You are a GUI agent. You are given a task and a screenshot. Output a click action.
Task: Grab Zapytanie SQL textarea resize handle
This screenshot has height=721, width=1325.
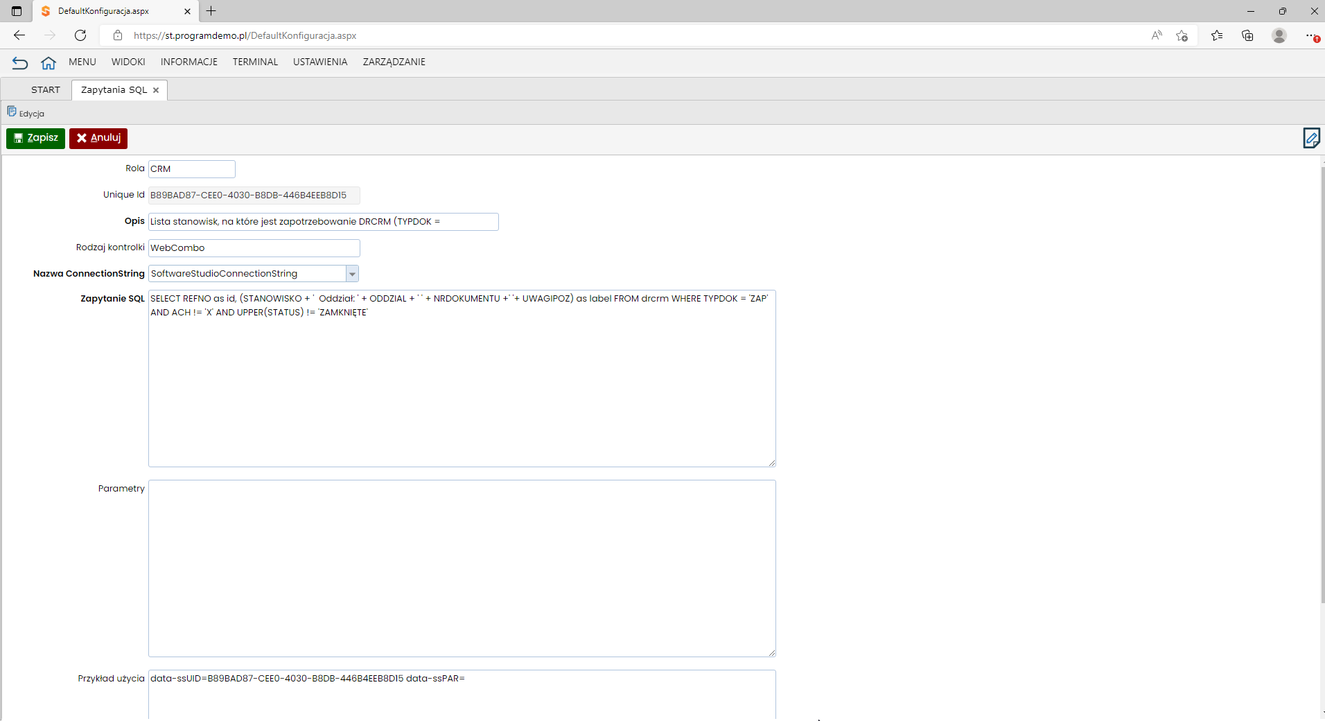(771, 462)
